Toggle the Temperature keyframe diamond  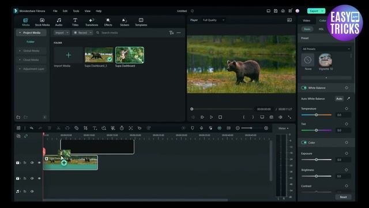point(347,109)
